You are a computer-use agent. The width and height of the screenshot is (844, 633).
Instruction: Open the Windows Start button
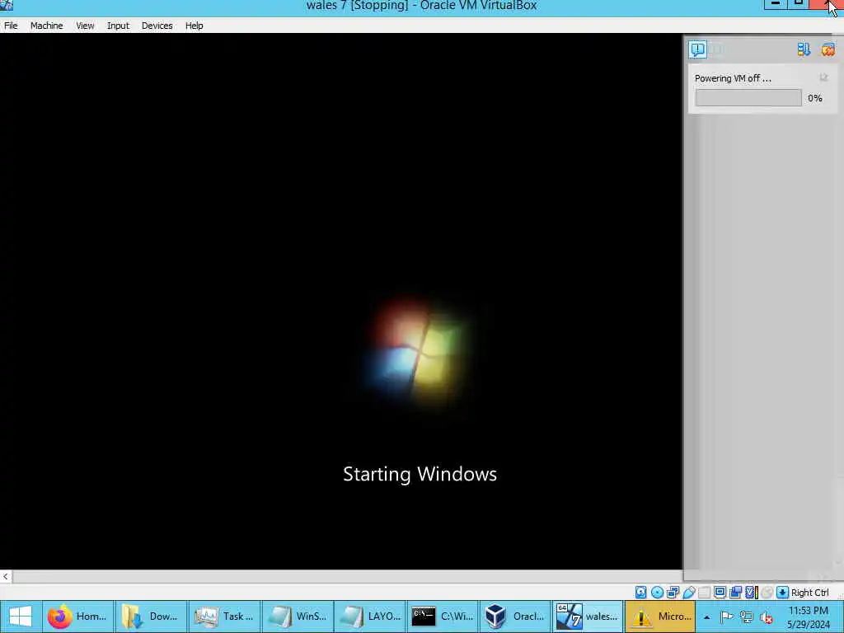pos(21,617)
